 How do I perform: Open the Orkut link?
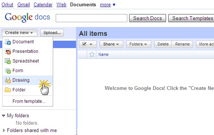[7, 5]
